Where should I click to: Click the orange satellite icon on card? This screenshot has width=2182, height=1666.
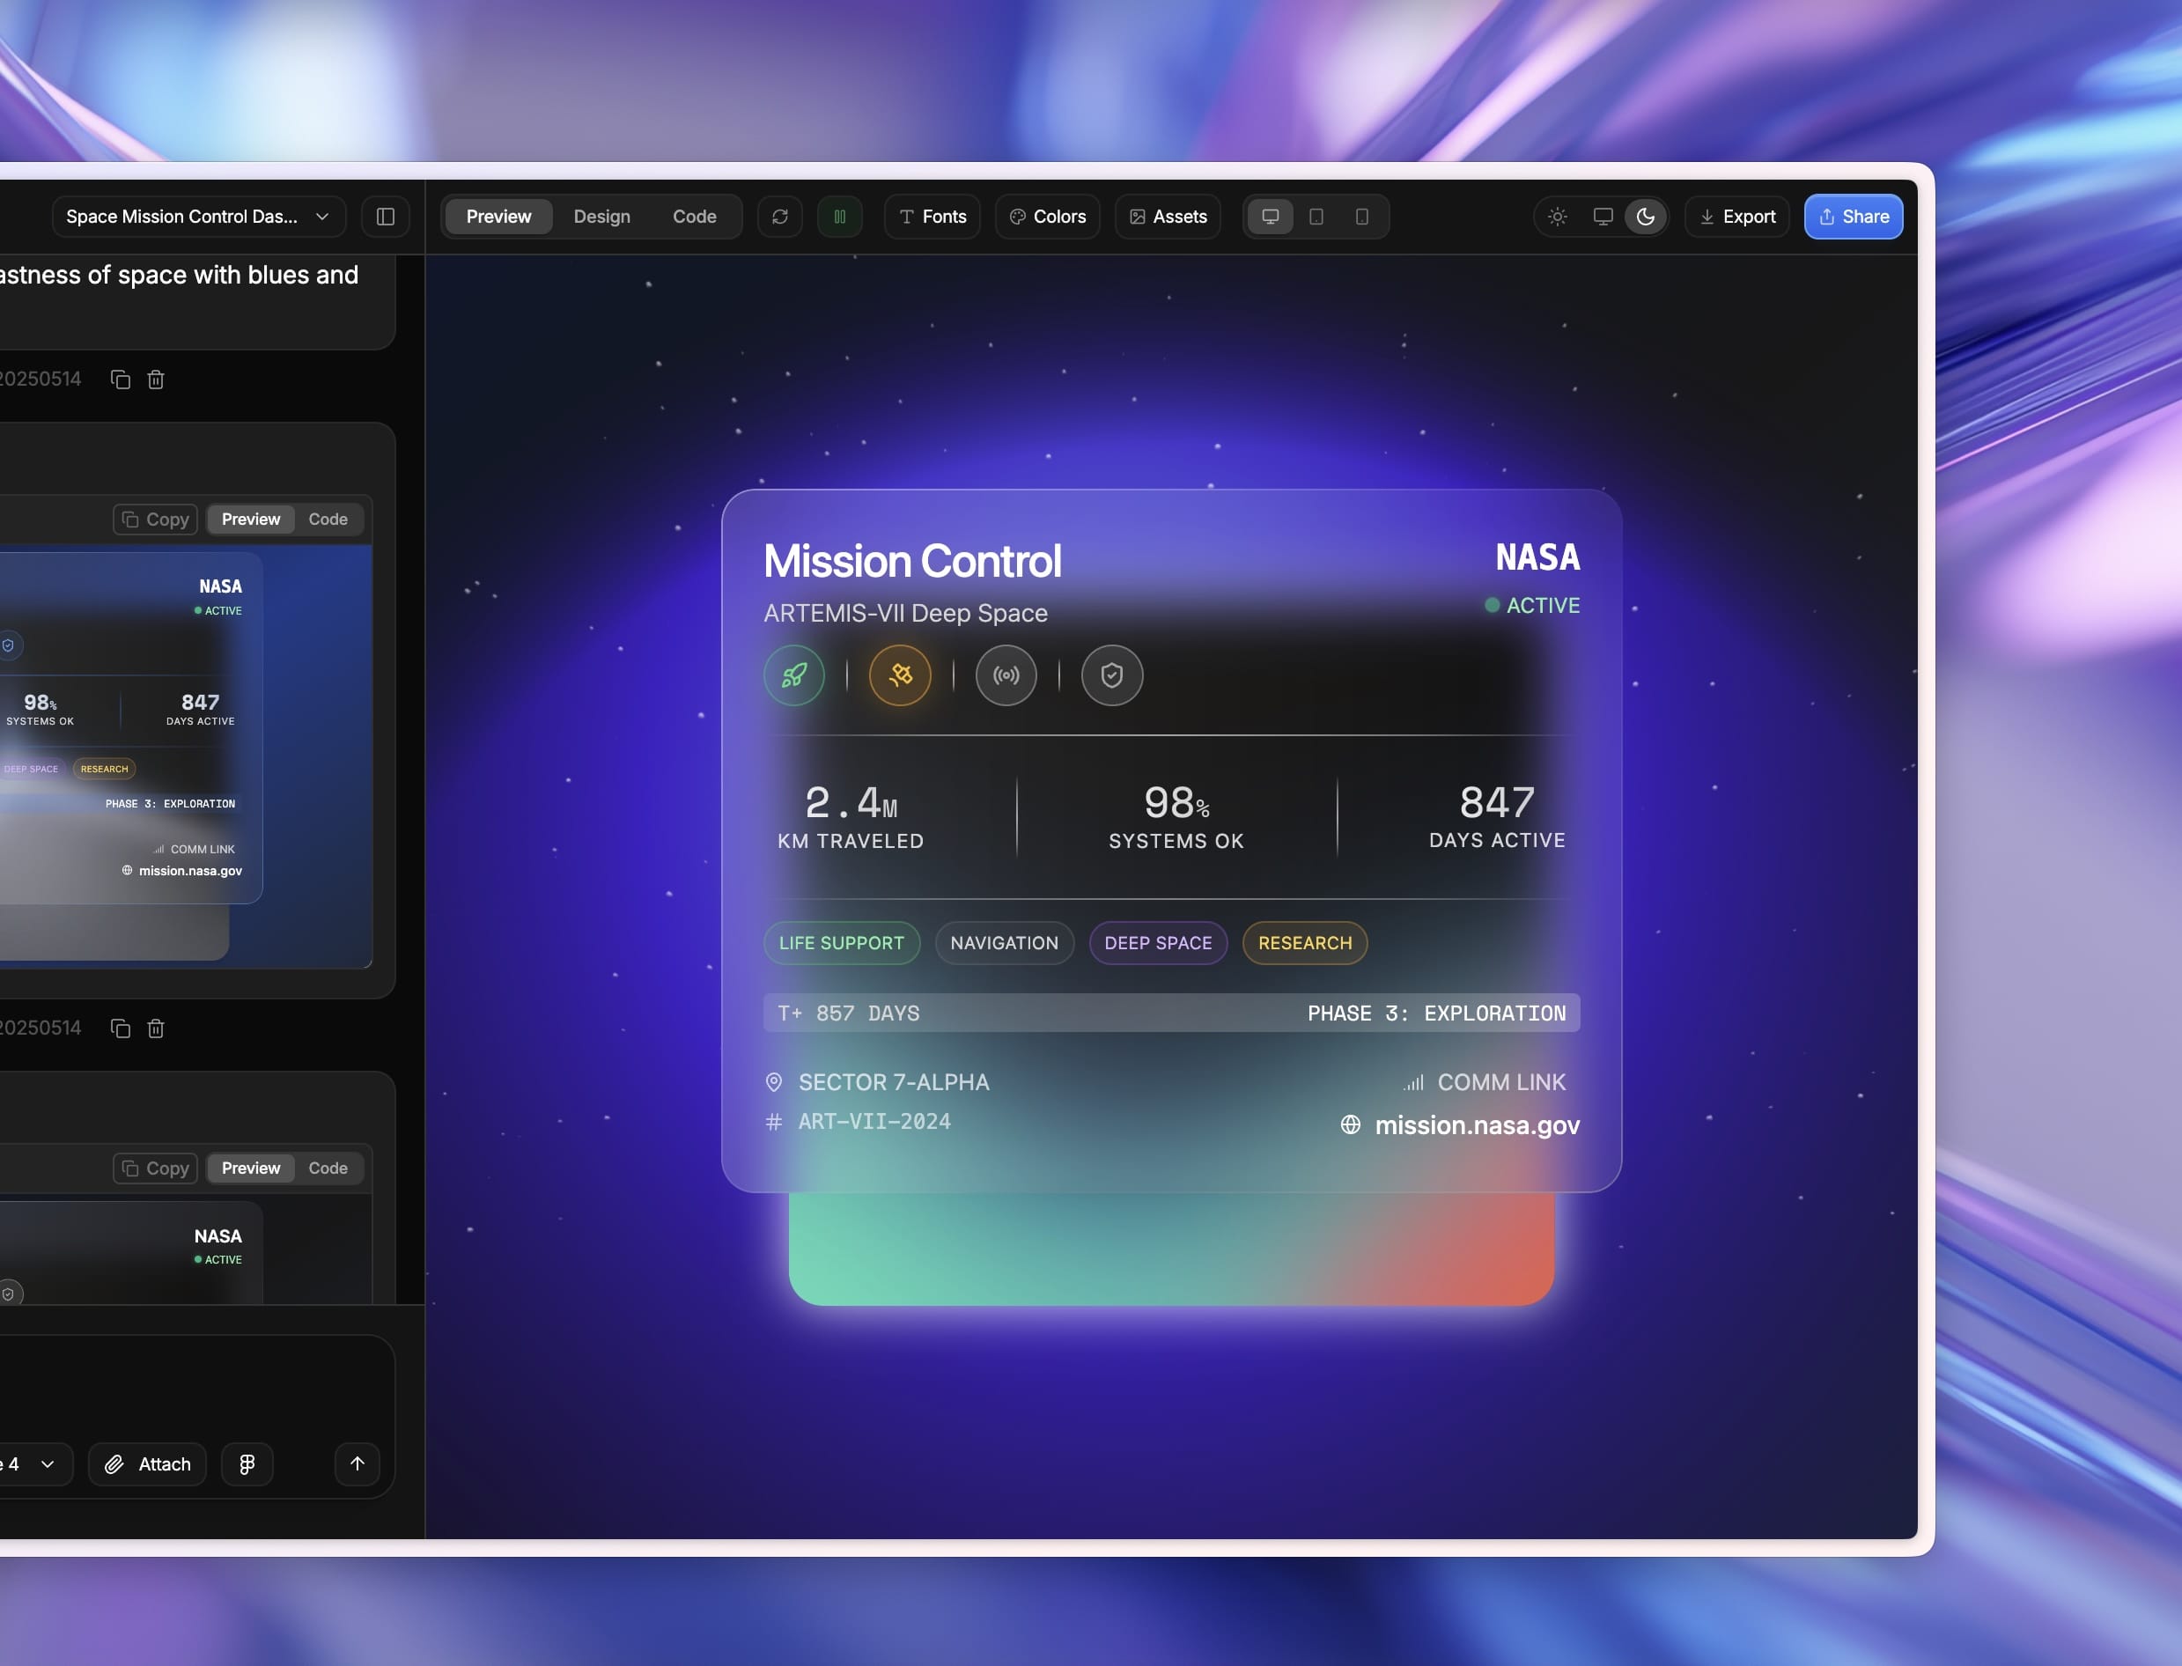900,675
